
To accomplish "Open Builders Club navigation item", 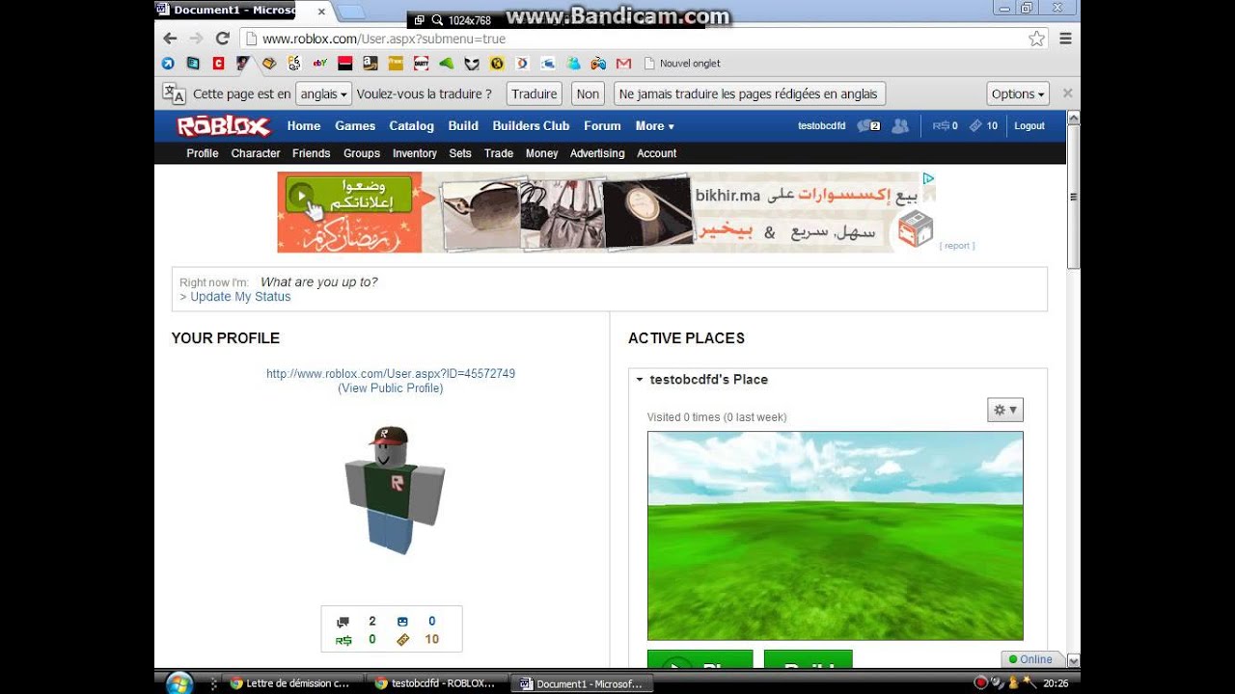I will (x=531, y=126).
